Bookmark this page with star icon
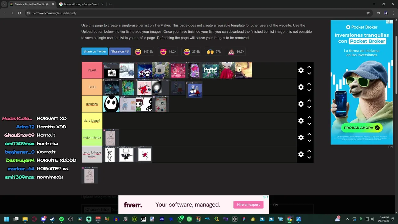Screen dimensions: 398x224 pos(368,13)
